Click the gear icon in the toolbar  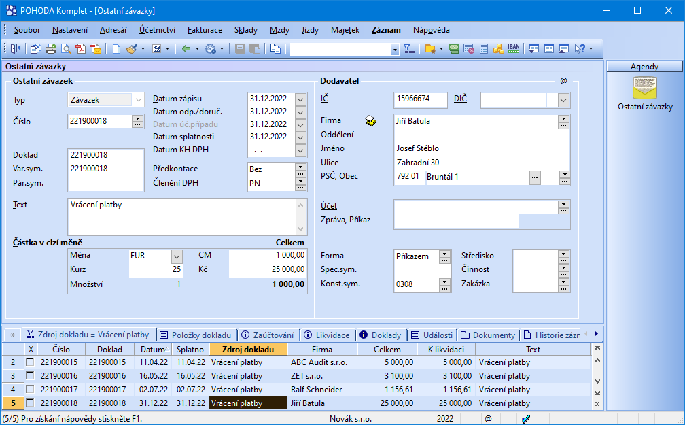(x=211, y=49)
